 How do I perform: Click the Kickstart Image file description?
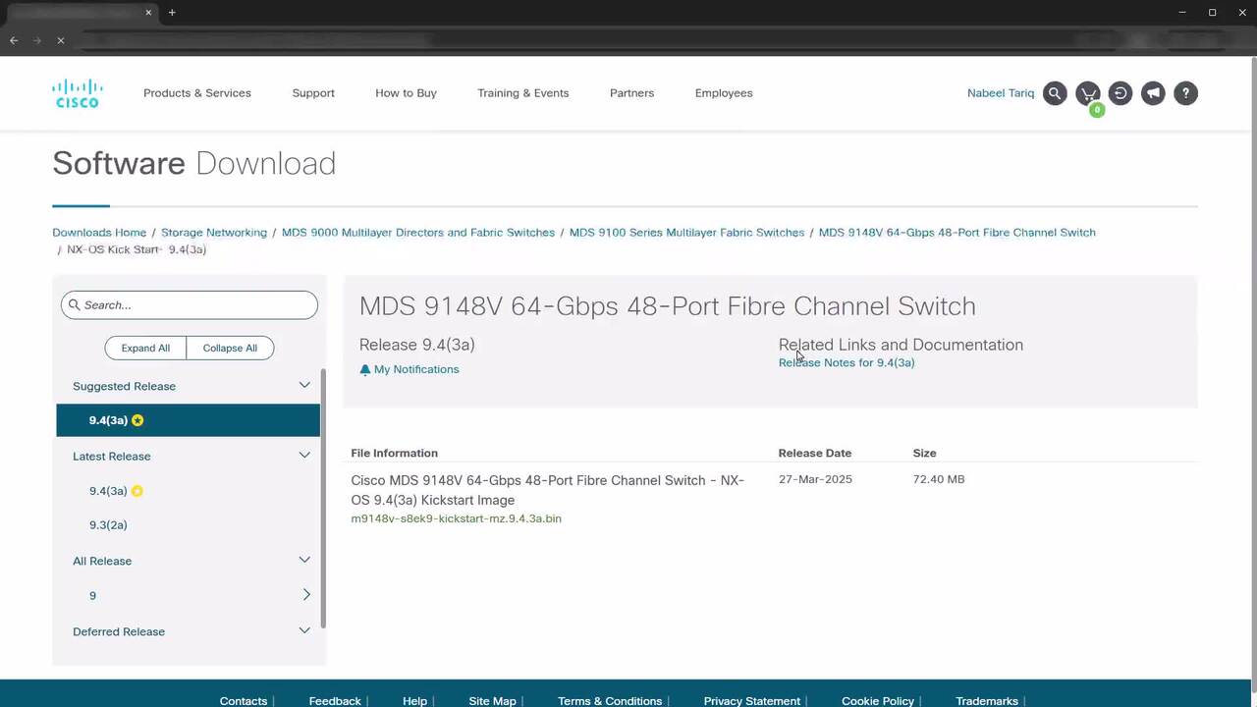point(548,490)
